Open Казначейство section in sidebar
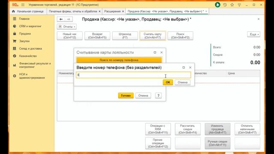The image size is (274, 154). pyautogui.click(x=28, y=56)
